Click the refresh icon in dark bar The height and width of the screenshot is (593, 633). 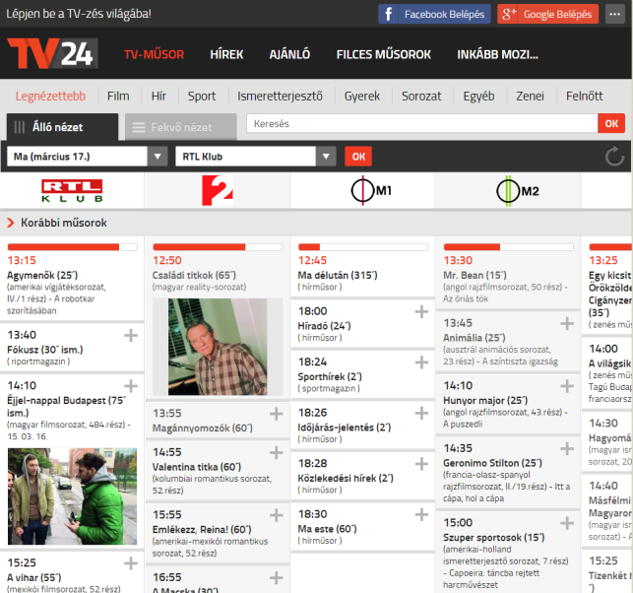pyautogui.click(x=614, y=157)
